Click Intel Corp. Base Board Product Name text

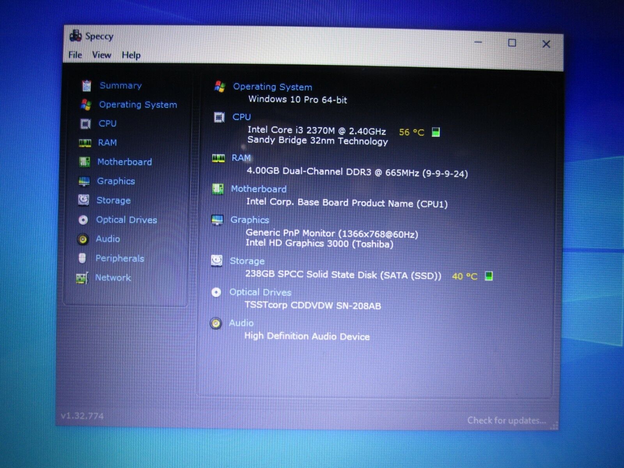[x=347, y=203]
